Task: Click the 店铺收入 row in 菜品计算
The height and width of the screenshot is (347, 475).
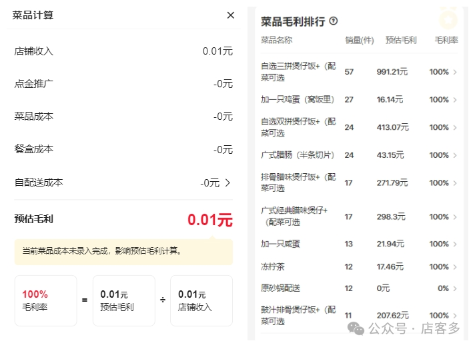Action: [x=123, y=51]
